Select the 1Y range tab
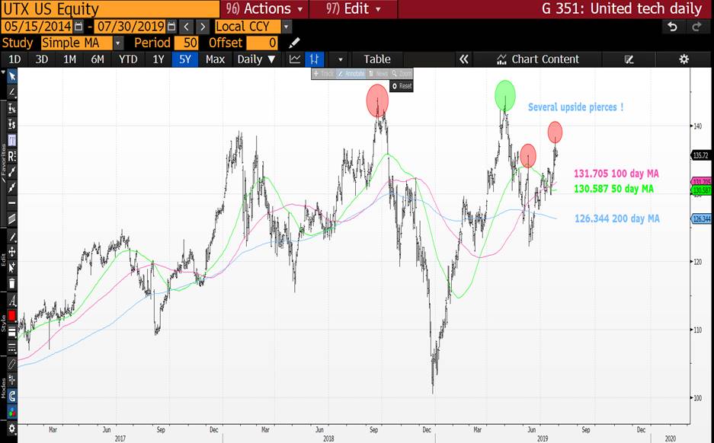 (158, 59)
